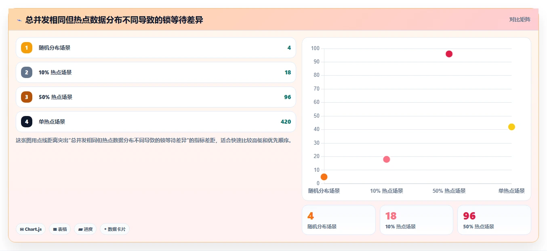The width and height of the screenshot is (547, 251).
Task: Open the data card showing 18
Action: (x=417, y=220)
